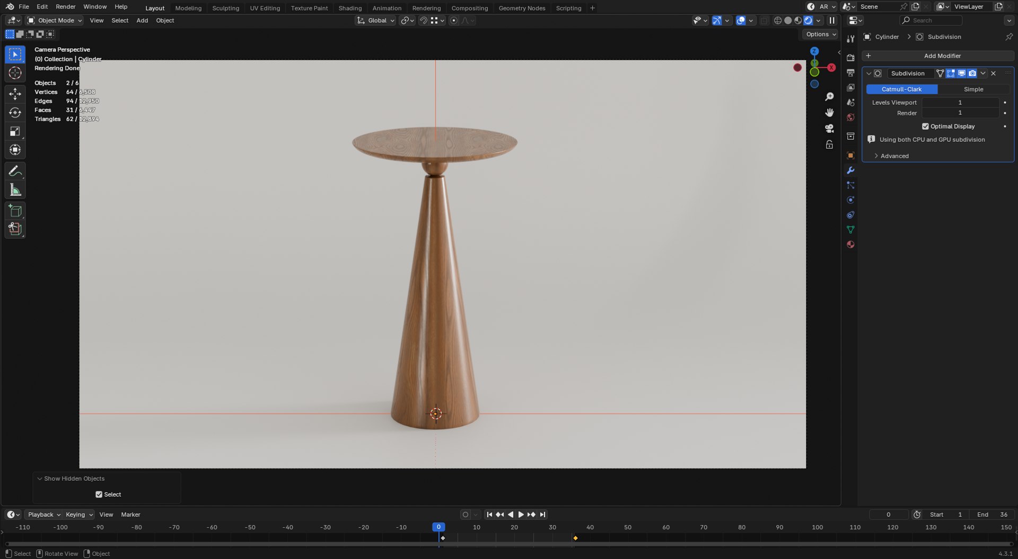Open viewport Options dropdown
This screenshot has height=559, width=1018.
coord(821,34)
